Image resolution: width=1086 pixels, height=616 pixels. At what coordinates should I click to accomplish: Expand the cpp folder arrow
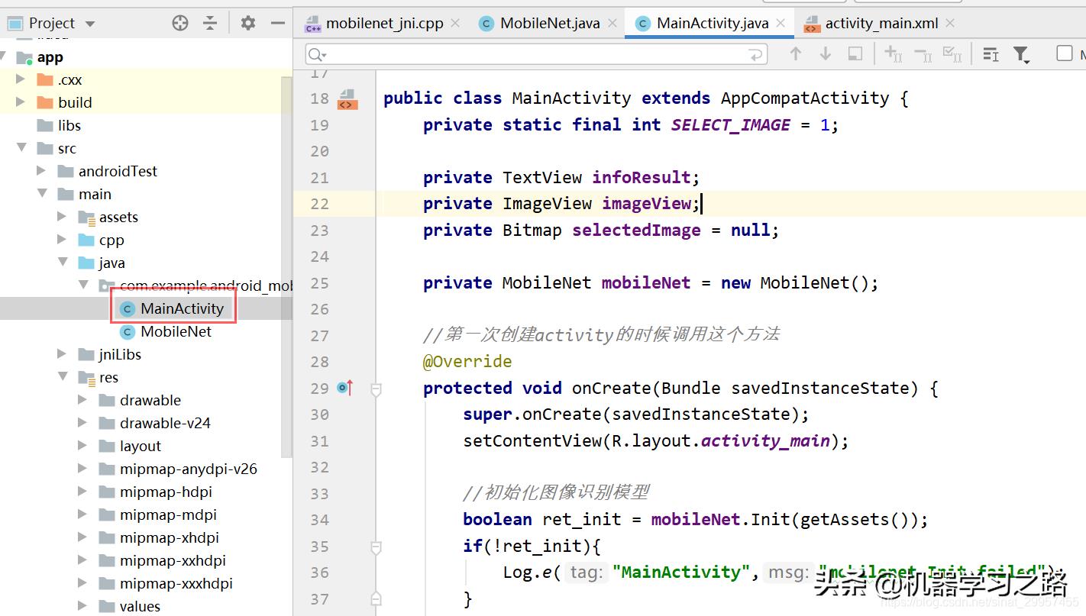[x=63, y=240]
